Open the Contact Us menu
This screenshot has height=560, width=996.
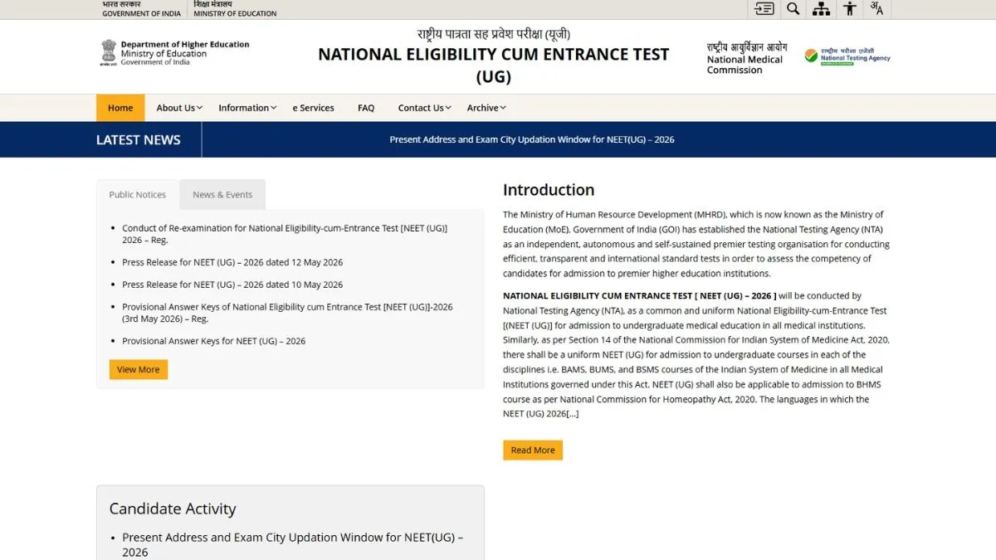(x=421, y=108)
